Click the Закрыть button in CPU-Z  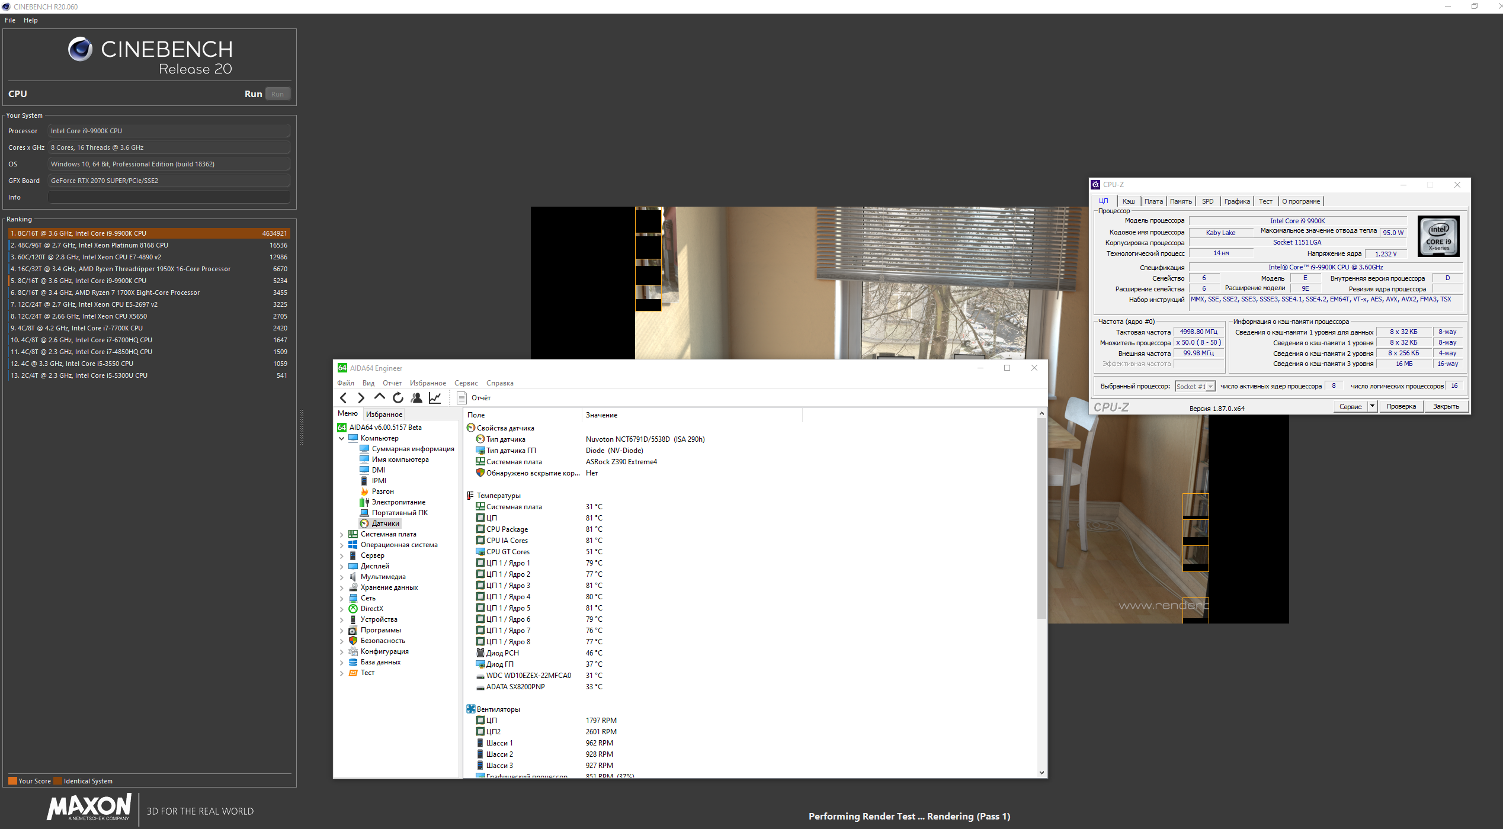(1446, 406)
